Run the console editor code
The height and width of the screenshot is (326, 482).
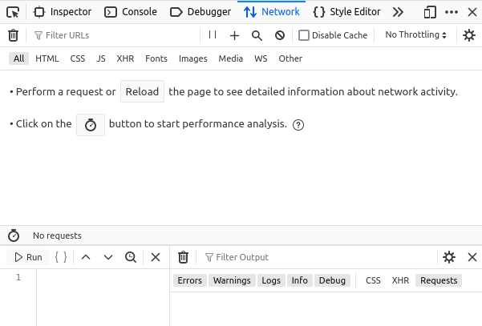tap(28, 257)
